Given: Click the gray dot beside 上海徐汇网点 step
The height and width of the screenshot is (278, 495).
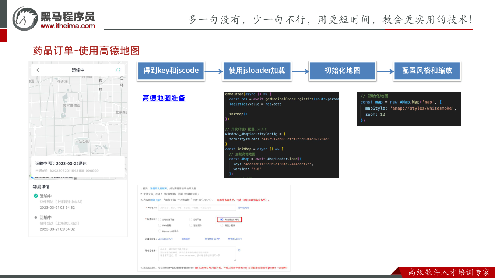Looking at the screenshot, I should [36, 217].
